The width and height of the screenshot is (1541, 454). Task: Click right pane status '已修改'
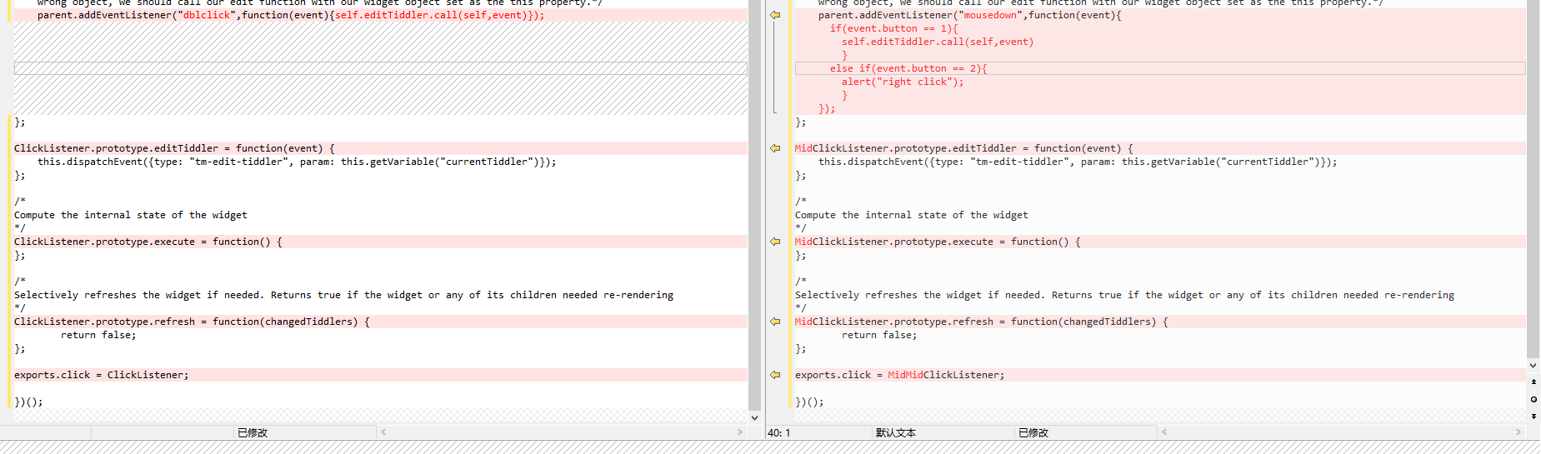point(1033,432)
